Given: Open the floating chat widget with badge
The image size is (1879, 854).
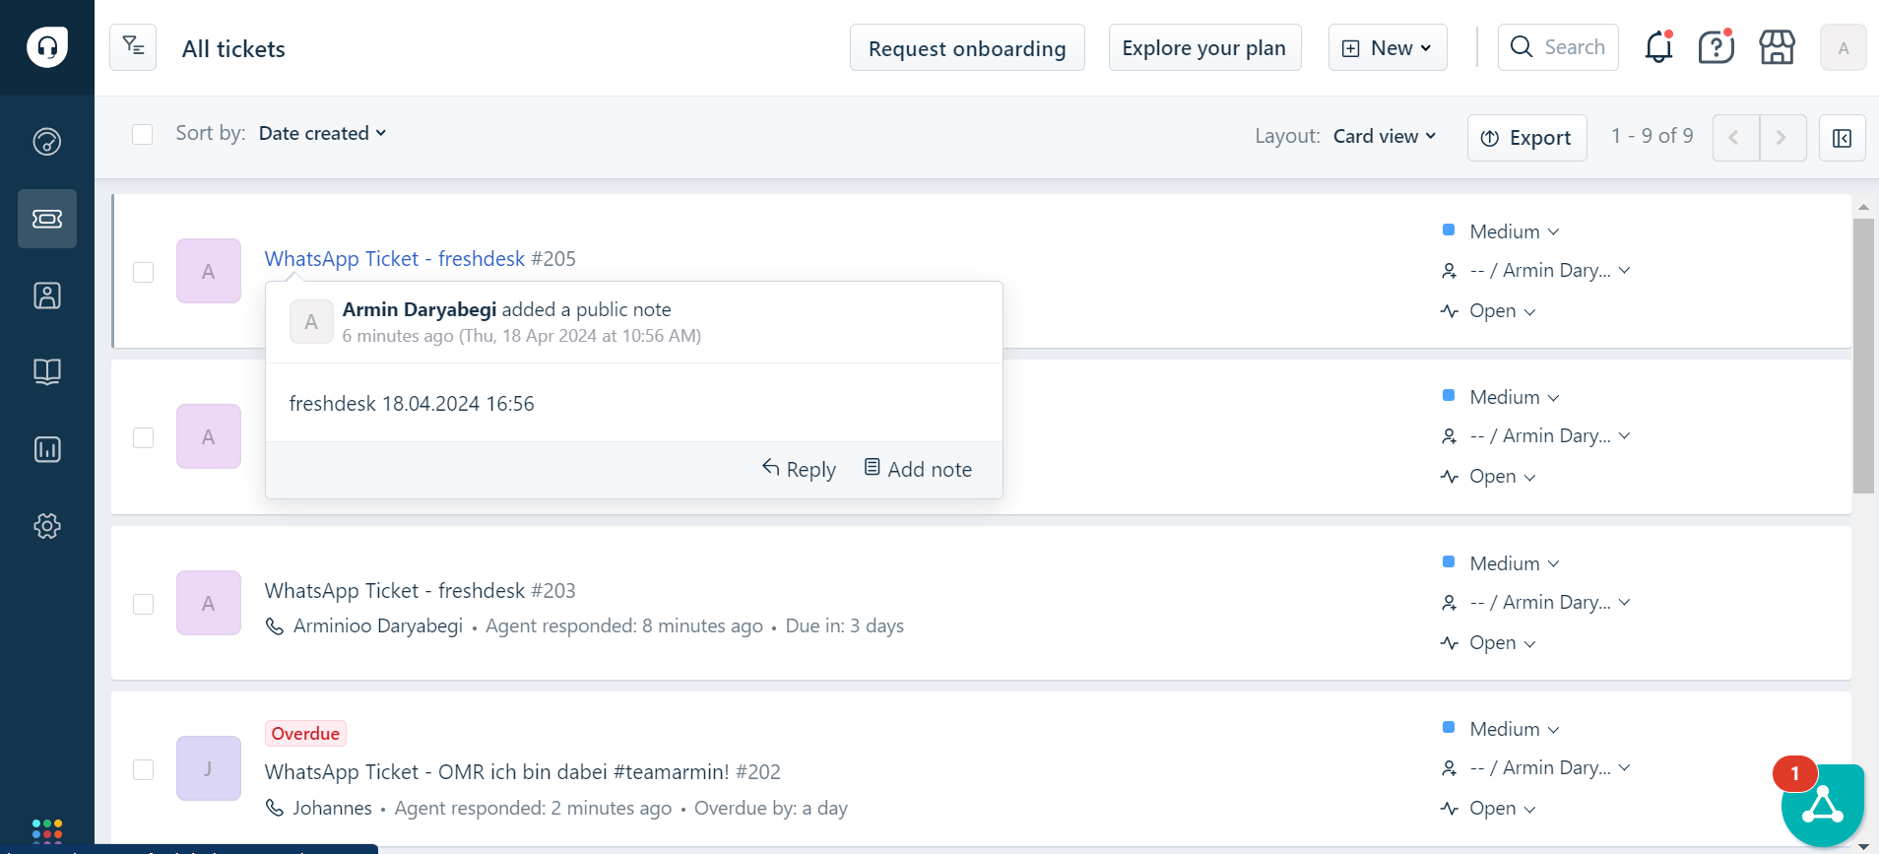Looking at the screenshot, I should point(1822,804).
